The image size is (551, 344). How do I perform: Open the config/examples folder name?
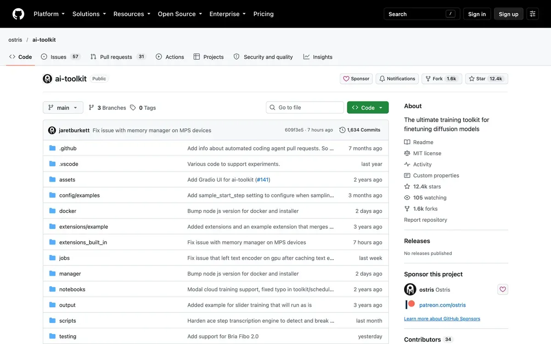(x=79, y=195)
